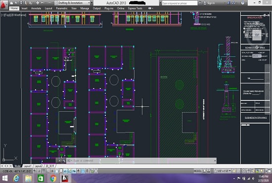Open the Help question mark icon
272x183 pixels.
[243, 3]
